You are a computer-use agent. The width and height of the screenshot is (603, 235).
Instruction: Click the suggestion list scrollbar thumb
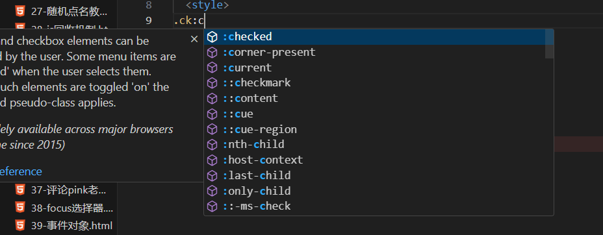click(x=550, y=43)
